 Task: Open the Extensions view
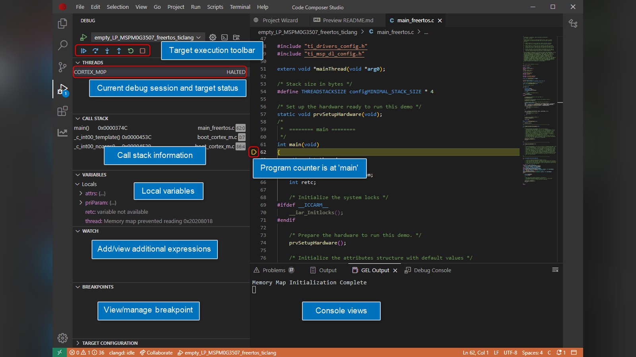coord(62,111)
